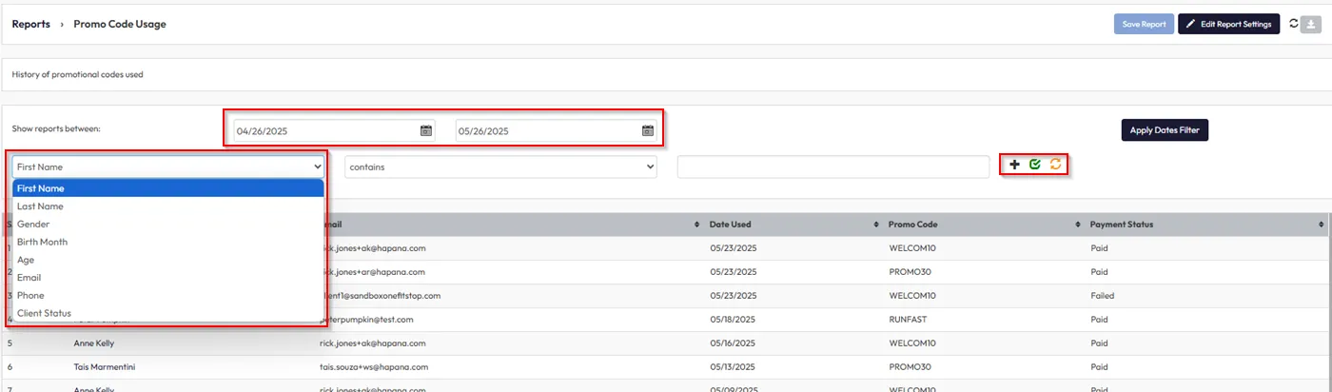Viewport: 1332px width, 392px height.
Task: Click the Apply Dates Filter button
Action: [1165, 129]
